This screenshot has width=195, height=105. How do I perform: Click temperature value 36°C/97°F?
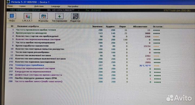[x=145, y=65]
